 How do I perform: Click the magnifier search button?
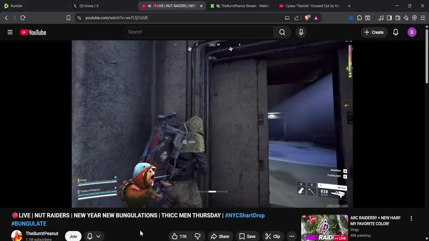pyautogui.click(x=282, y=32)
